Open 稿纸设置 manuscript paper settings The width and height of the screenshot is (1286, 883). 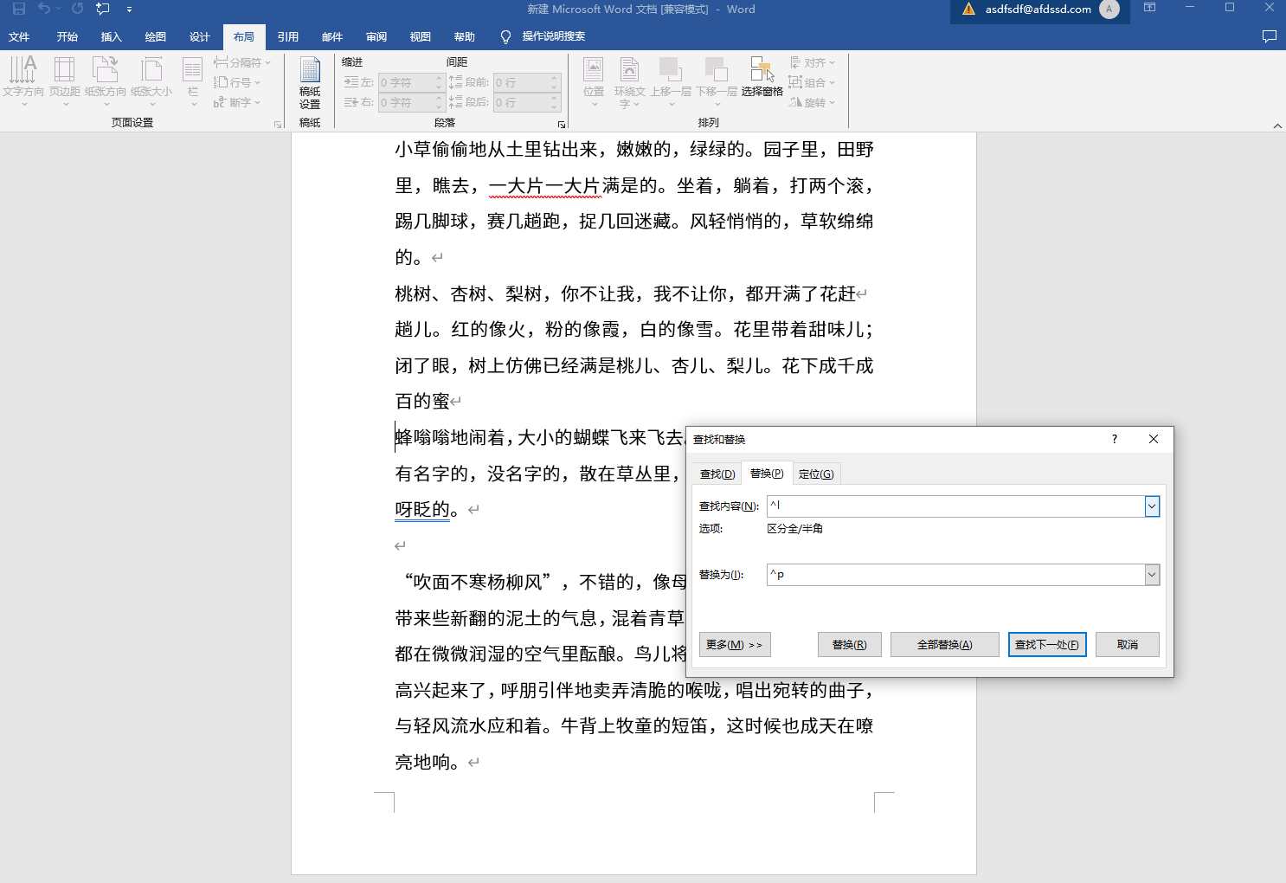point(310,82)
